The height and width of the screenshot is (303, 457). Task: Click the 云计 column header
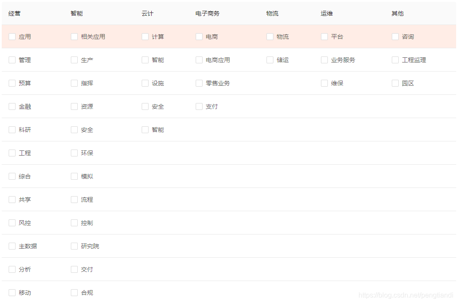point(147,13)
